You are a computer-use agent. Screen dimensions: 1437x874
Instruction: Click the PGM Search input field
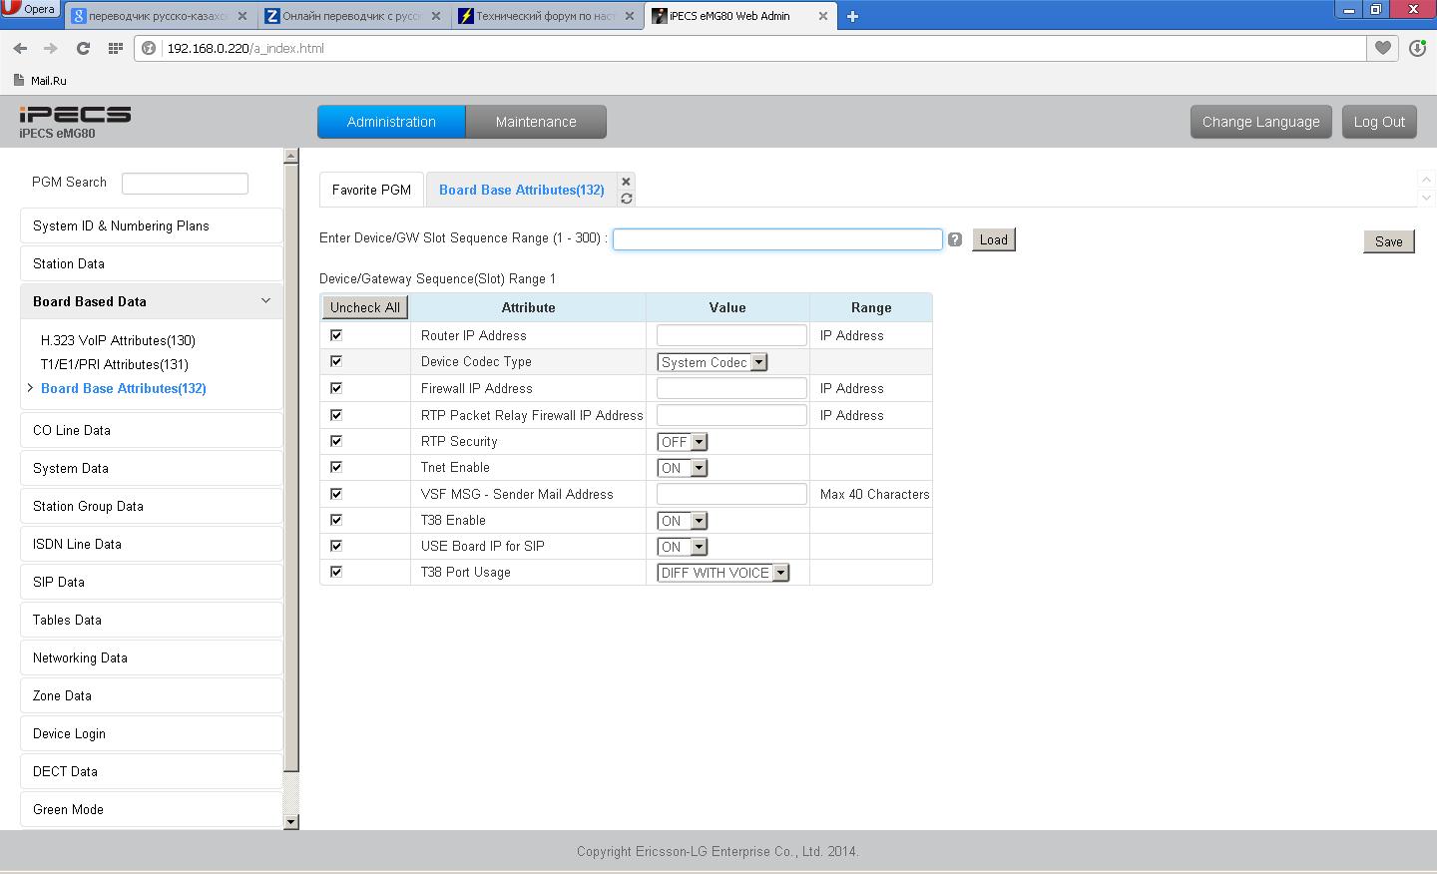coord(185,184)
